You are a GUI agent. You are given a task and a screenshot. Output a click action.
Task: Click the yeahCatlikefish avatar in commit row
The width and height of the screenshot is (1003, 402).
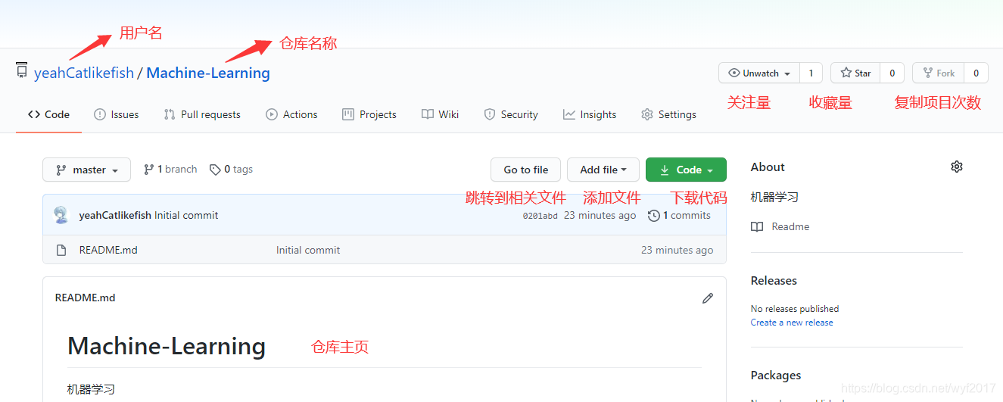point(61,215)
